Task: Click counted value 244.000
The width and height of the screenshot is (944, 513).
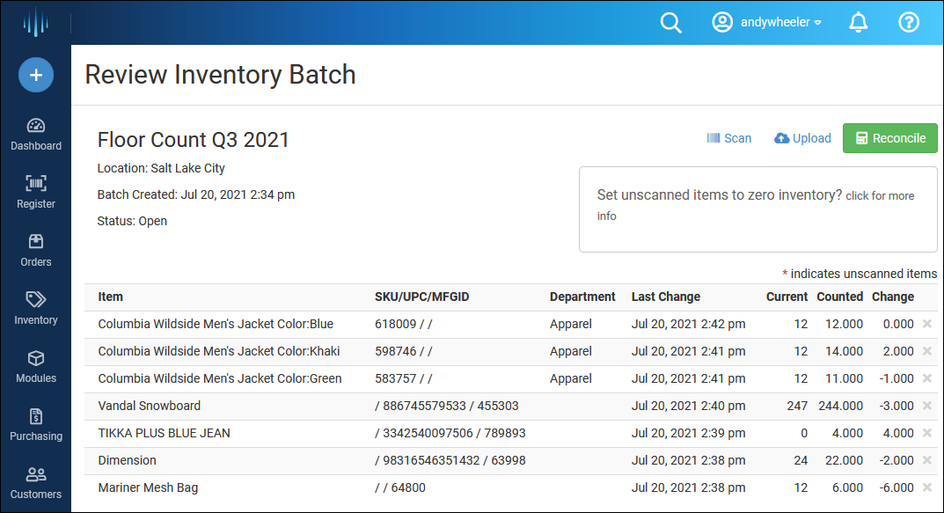Action: [x=840, y=406]
